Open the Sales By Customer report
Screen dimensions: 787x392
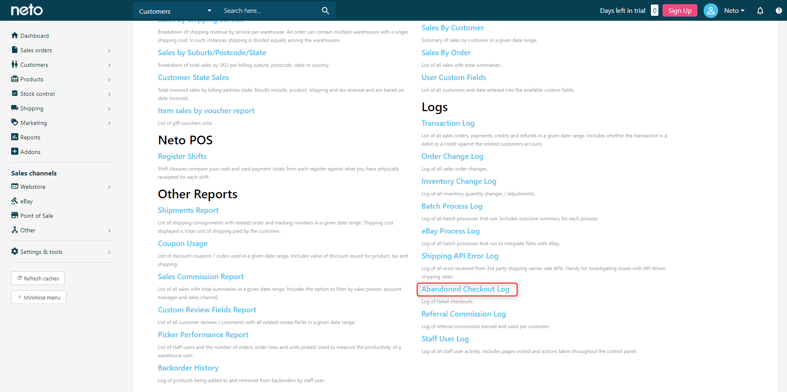(x=453, y=28)
